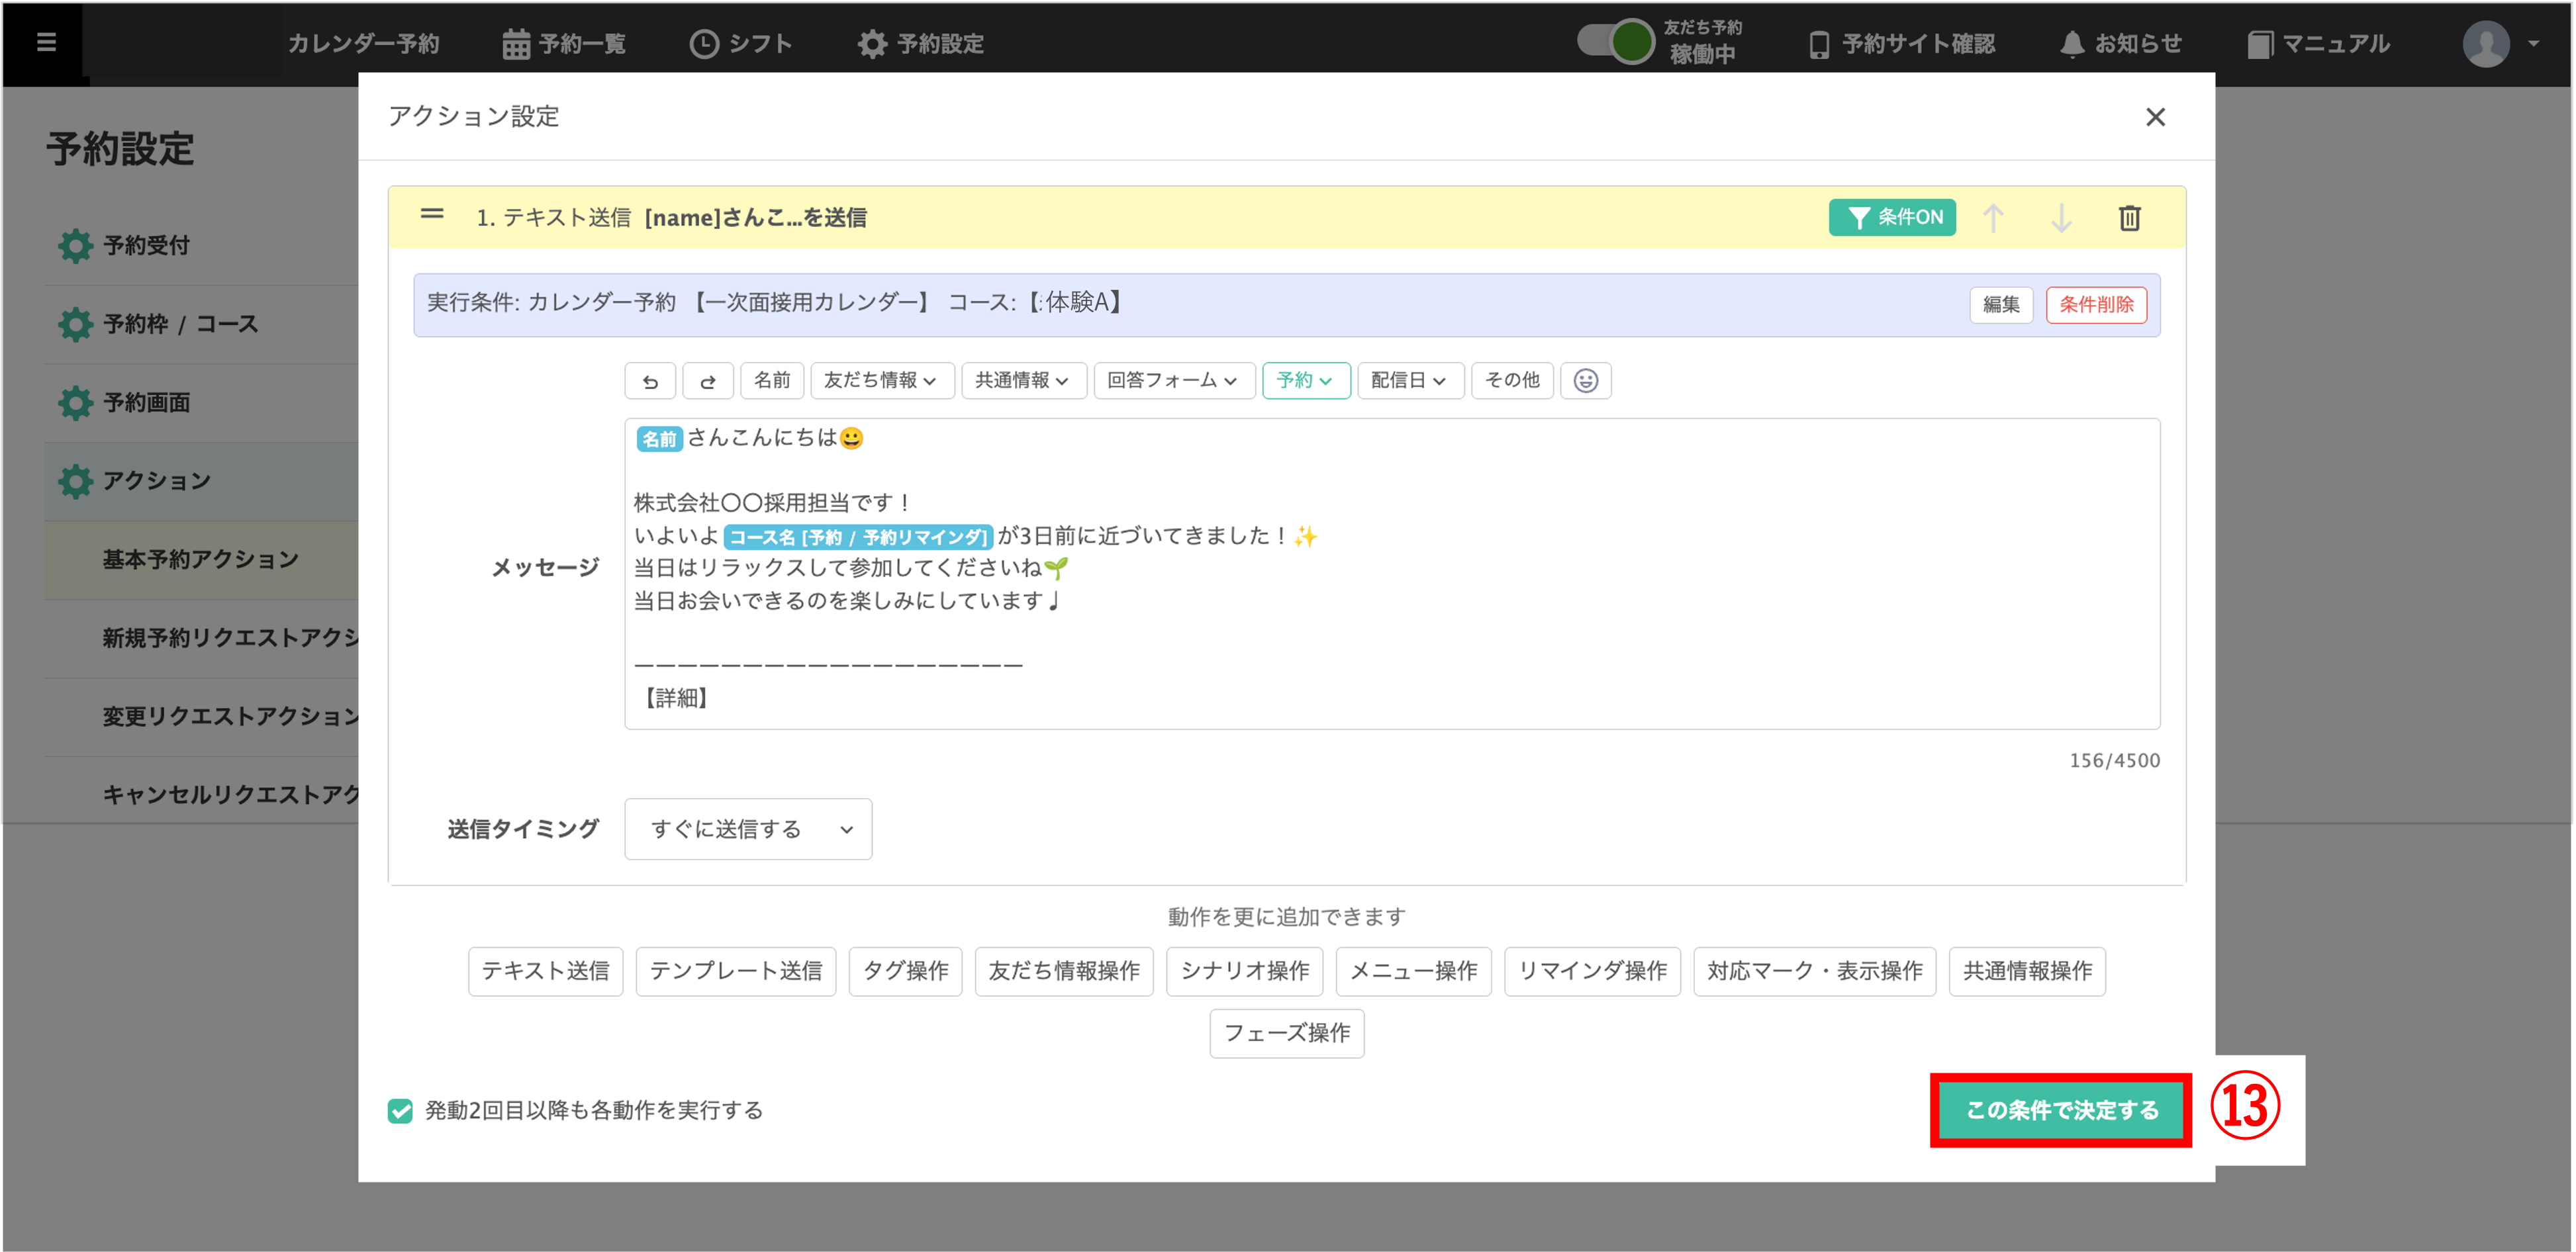Uncheck 発動2回目以降も各動作を実行する checkbox
The image size is (2576, 1252).
pyautogui.click(x=400, y=1110)
